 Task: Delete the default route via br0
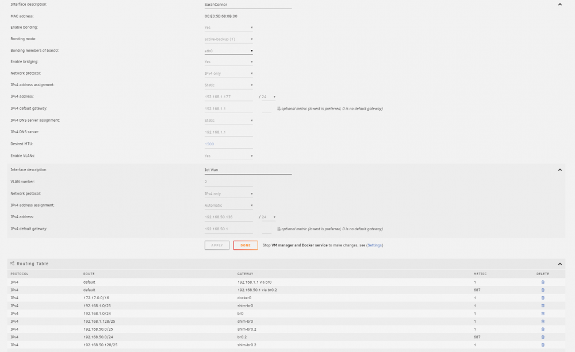543,282
